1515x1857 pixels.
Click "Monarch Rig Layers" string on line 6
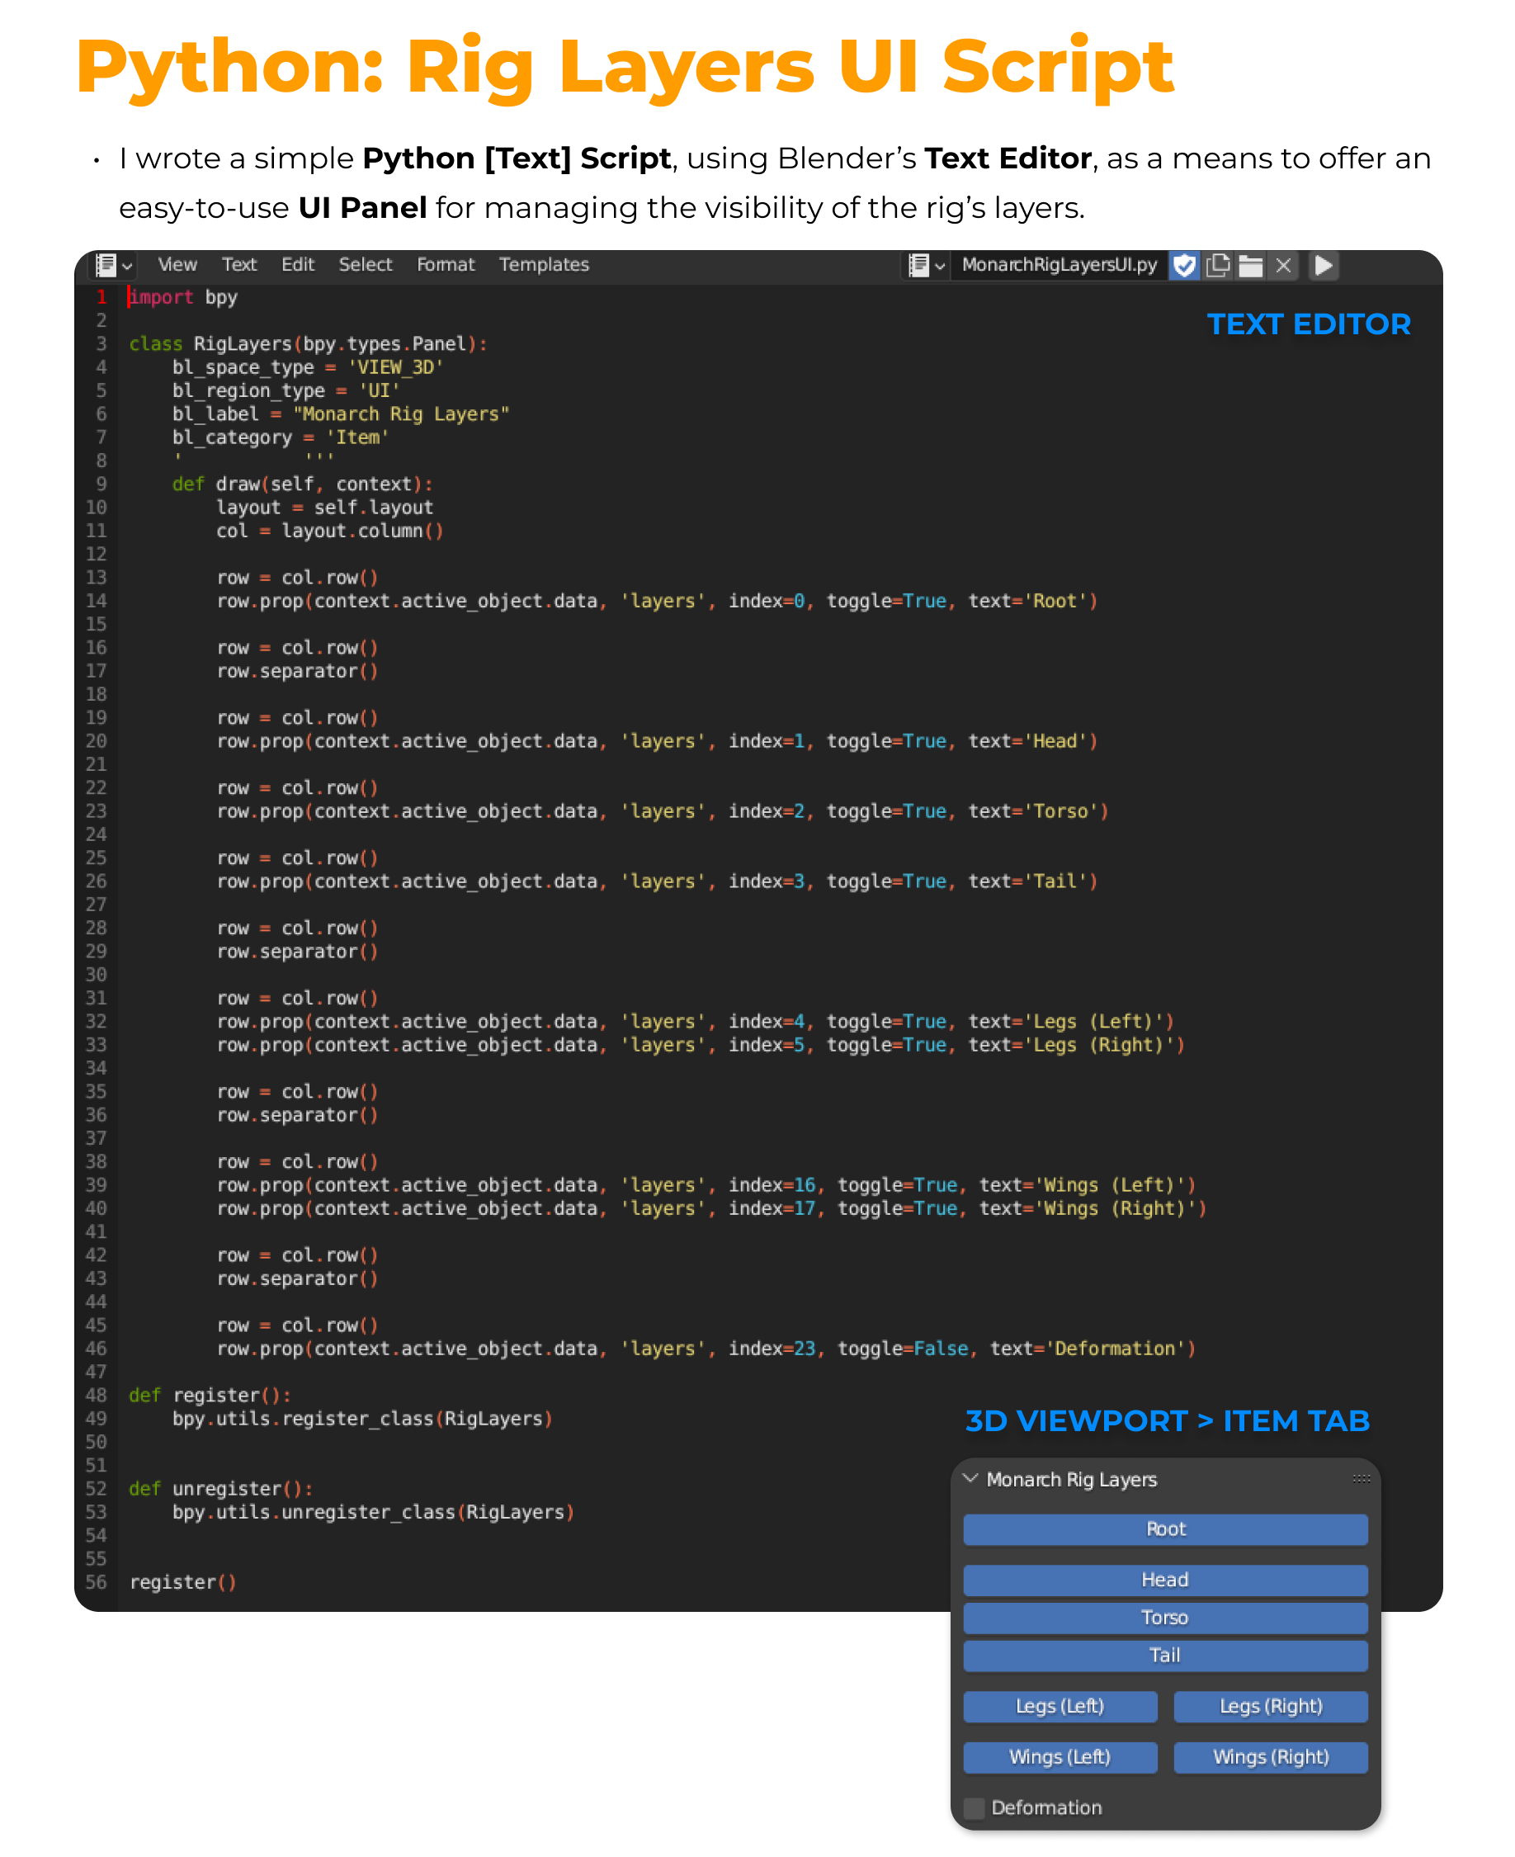401,414
